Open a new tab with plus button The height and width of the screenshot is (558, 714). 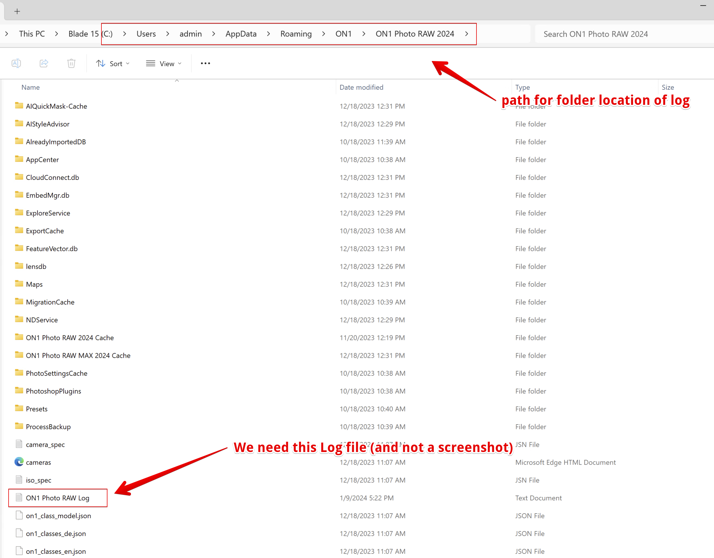pos(17,11)
